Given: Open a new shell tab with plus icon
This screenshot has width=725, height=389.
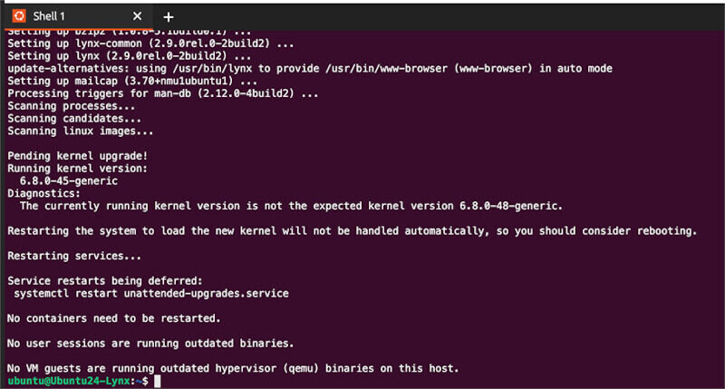Looking at the screenshot, I should click(x=169, y=17).
